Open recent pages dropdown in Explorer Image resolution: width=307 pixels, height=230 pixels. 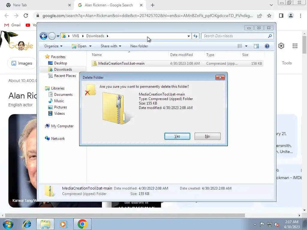(x=58, y=36)
